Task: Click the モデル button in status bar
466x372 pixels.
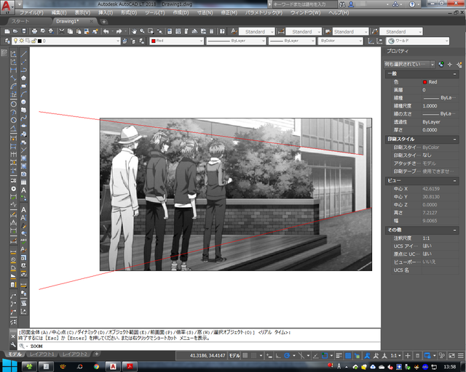Action: [x=234, y=355]
